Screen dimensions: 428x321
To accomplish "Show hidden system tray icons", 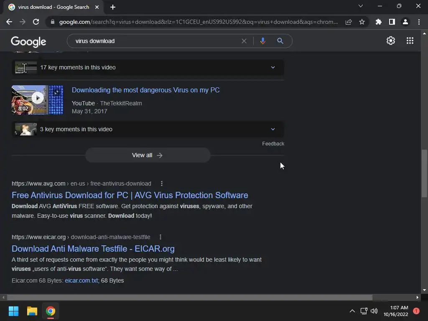I will point(352,311).
